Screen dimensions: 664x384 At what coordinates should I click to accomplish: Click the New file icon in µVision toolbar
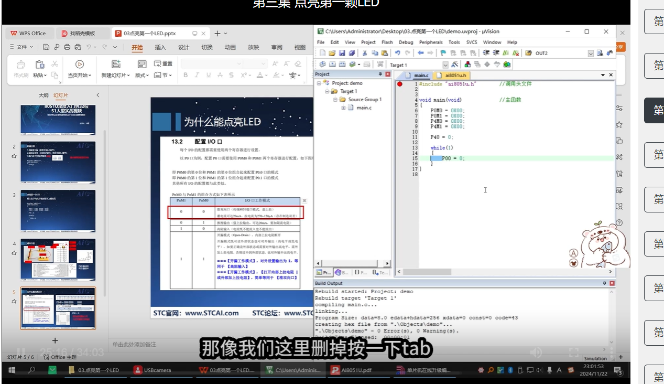(323, 53)
